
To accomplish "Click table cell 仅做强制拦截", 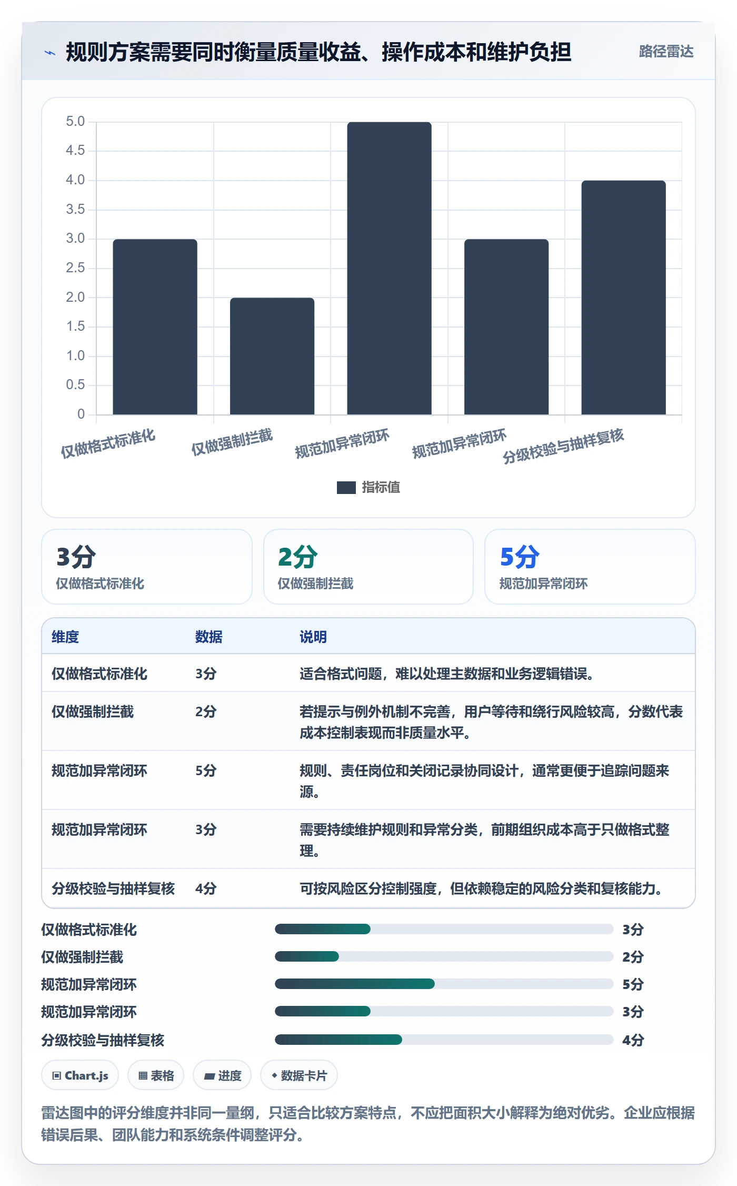I will (93, 711).
